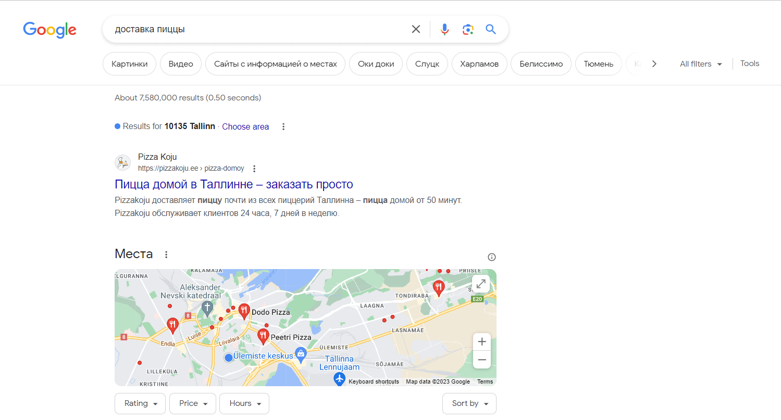Click the blue magnifier search icon
Screen dimensions: 781x420
coord(491,29)
